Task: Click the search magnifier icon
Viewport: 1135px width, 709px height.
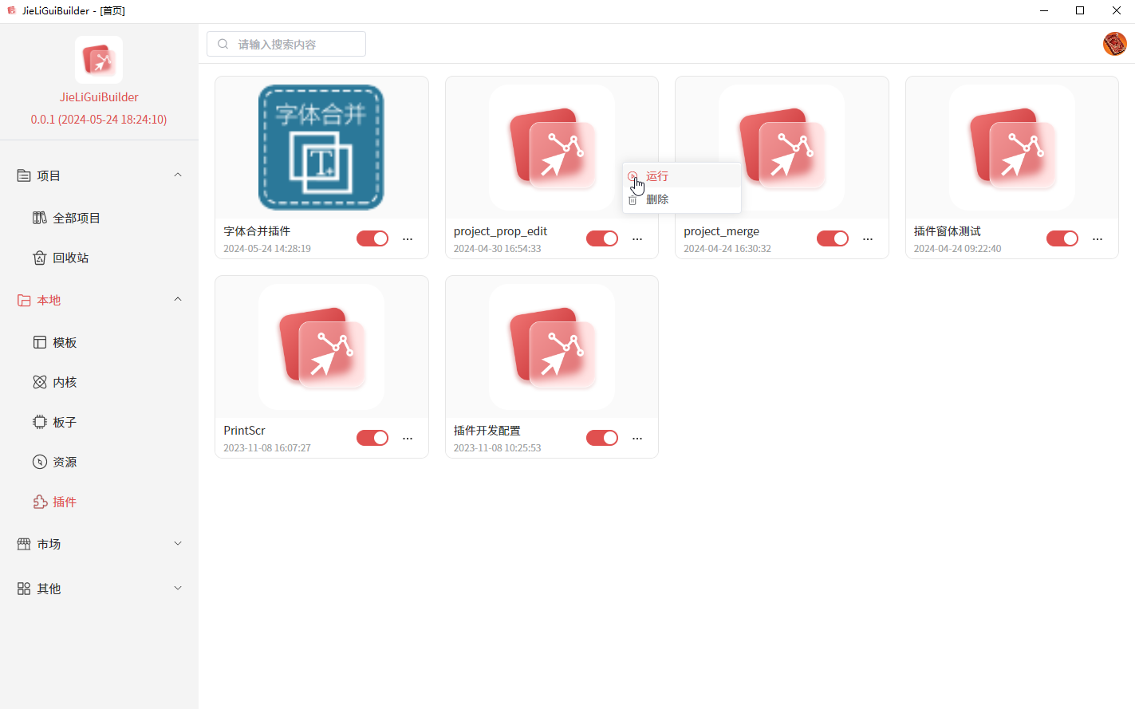Action: tap(223, 44)
